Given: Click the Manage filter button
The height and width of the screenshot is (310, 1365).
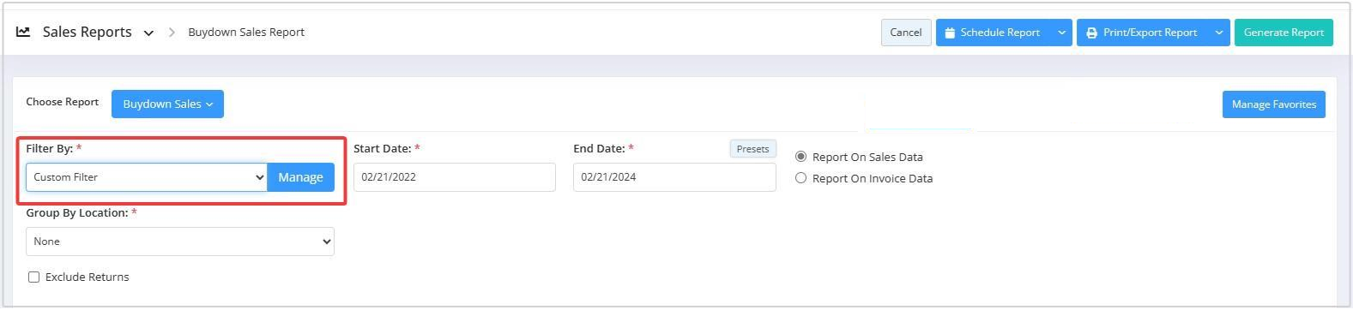Looking at the screenshot, I should pos(300,177).
